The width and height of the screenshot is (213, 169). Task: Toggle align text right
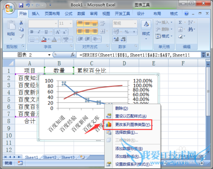(94, 31)
